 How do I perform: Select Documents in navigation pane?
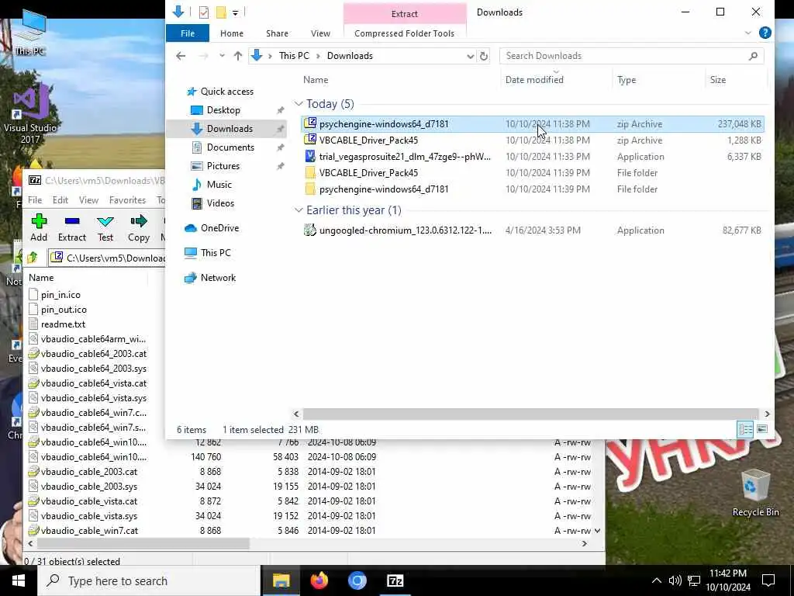tap(230, 147)
